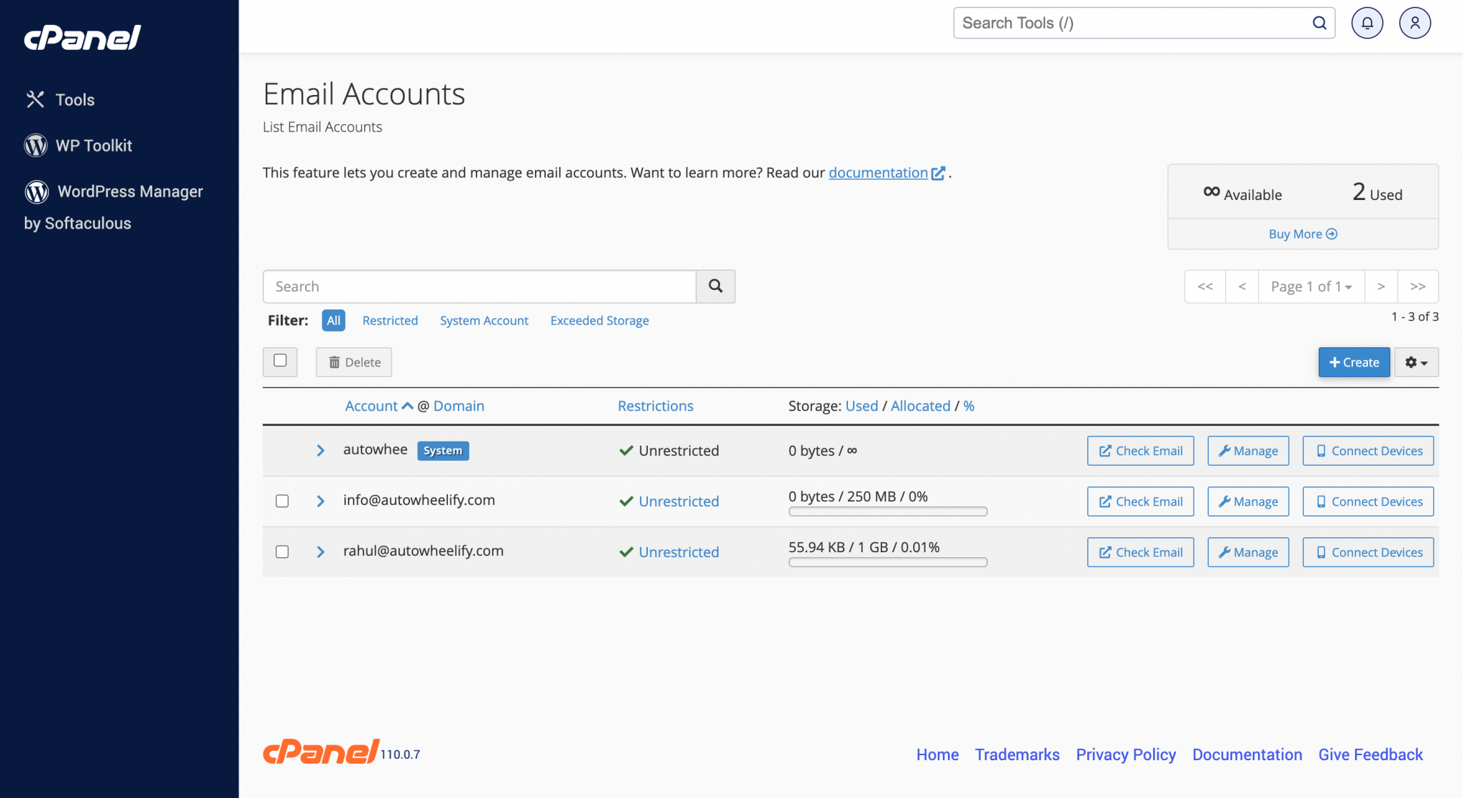1463x798 pixels.
Task: Open the gear settings dropdown near Create
Action: 1416,362
